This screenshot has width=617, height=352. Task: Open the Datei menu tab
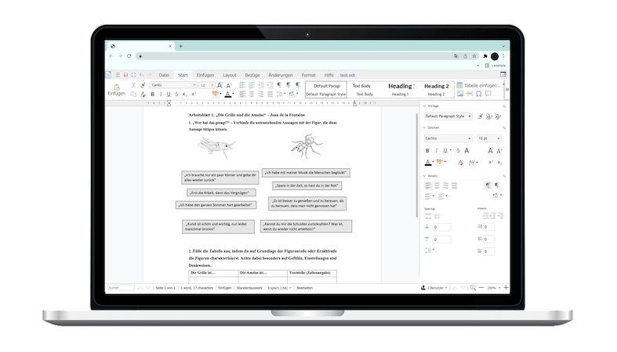coord(164,75)
